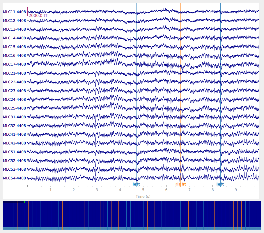The image size is (264, 233).
Task: Select the first "left" annotation label
Action: click(x=136, y=184)
